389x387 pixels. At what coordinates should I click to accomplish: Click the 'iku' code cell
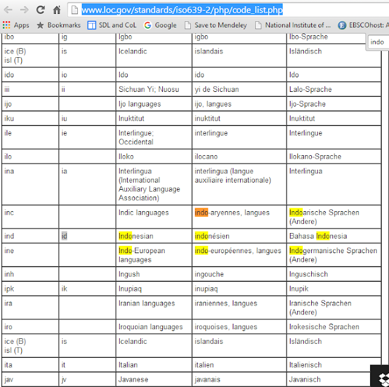coord(30,118)
